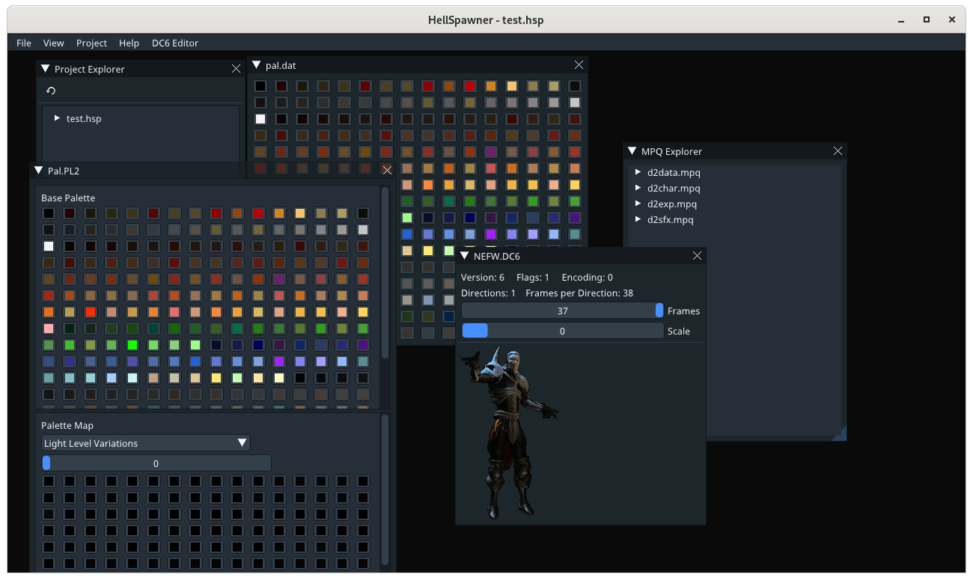This screenshot has height=580, width=973.
Task: Click the MPQ Explorer resize grip corner
Action: coord(840,434)
